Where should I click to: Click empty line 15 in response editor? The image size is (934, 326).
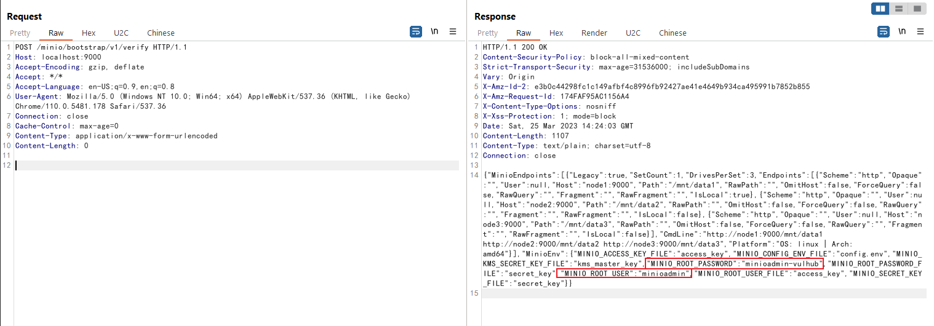[704, 293]
